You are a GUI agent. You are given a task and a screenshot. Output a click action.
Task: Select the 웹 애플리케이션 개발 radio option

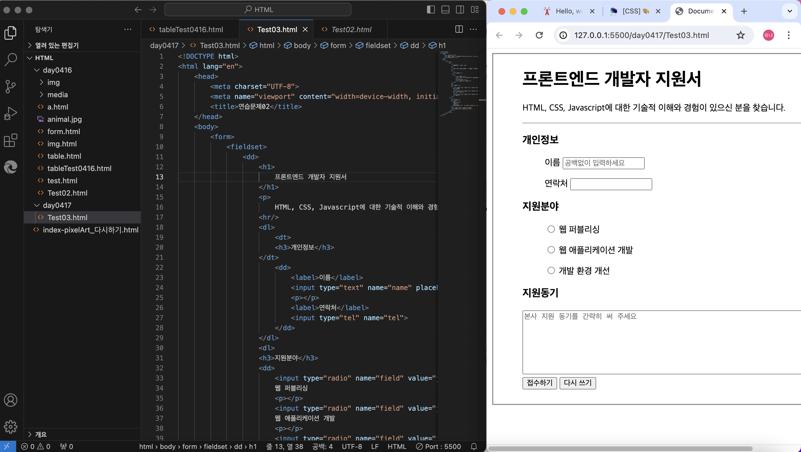(x=551, y=250)
